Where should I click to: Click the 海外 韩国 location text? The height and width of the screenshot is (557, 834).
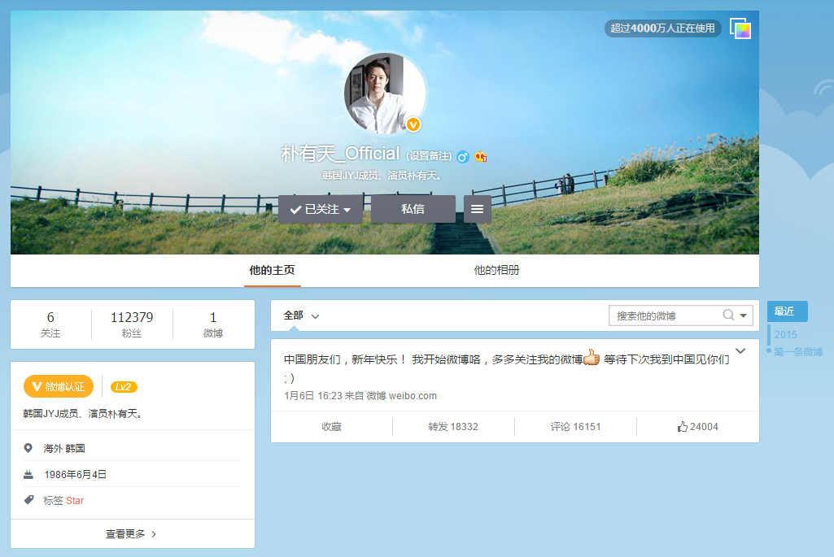coord(64,449)
